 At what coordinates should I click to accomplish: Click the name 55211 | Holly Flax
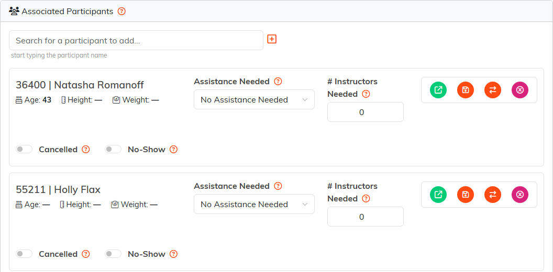pos(58,189)
